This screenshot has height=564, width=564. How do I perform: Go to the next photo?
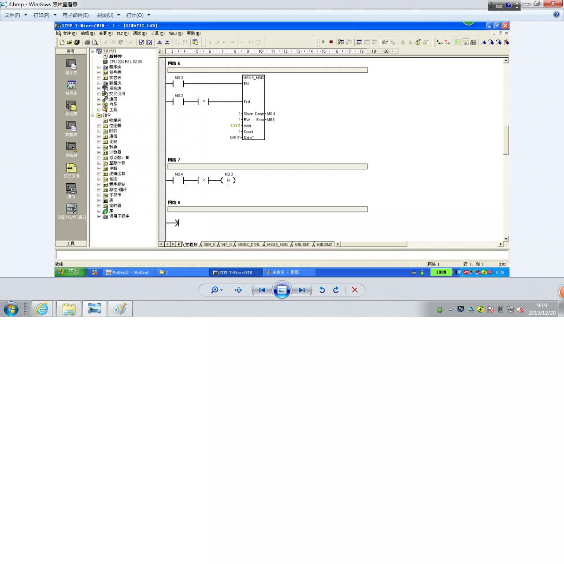(302, 290)
